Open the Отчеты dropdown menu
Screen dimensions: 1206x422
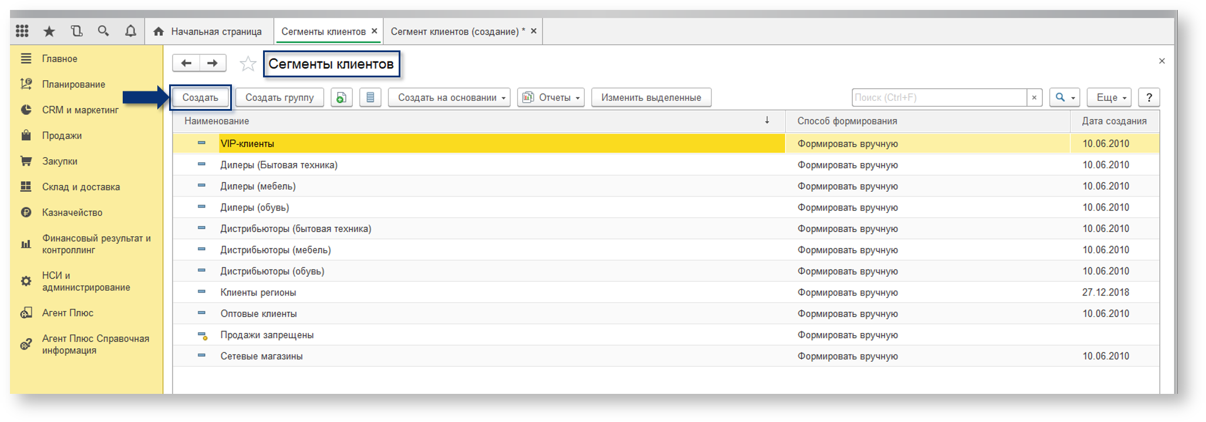click(551, 97)
